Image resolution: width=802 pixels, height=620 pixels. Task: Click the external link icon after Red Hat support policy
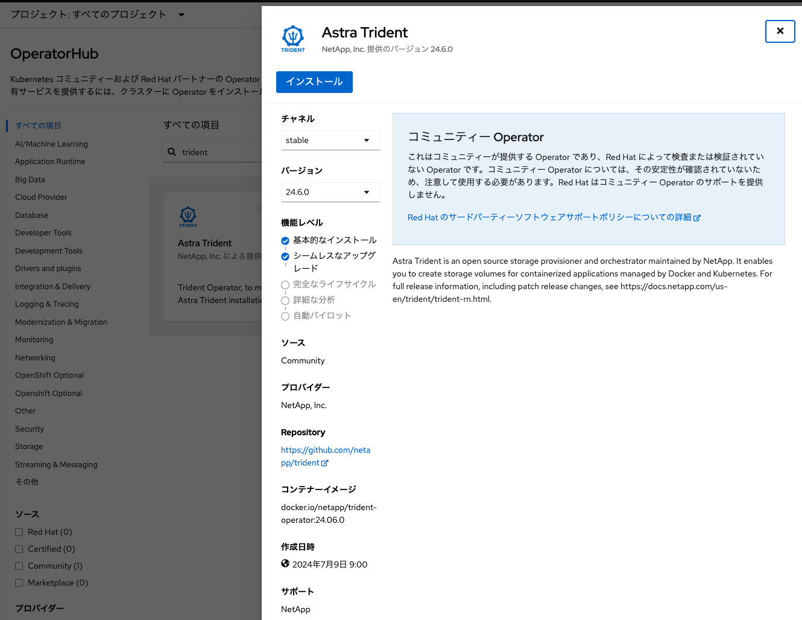[x=697, y=218]
